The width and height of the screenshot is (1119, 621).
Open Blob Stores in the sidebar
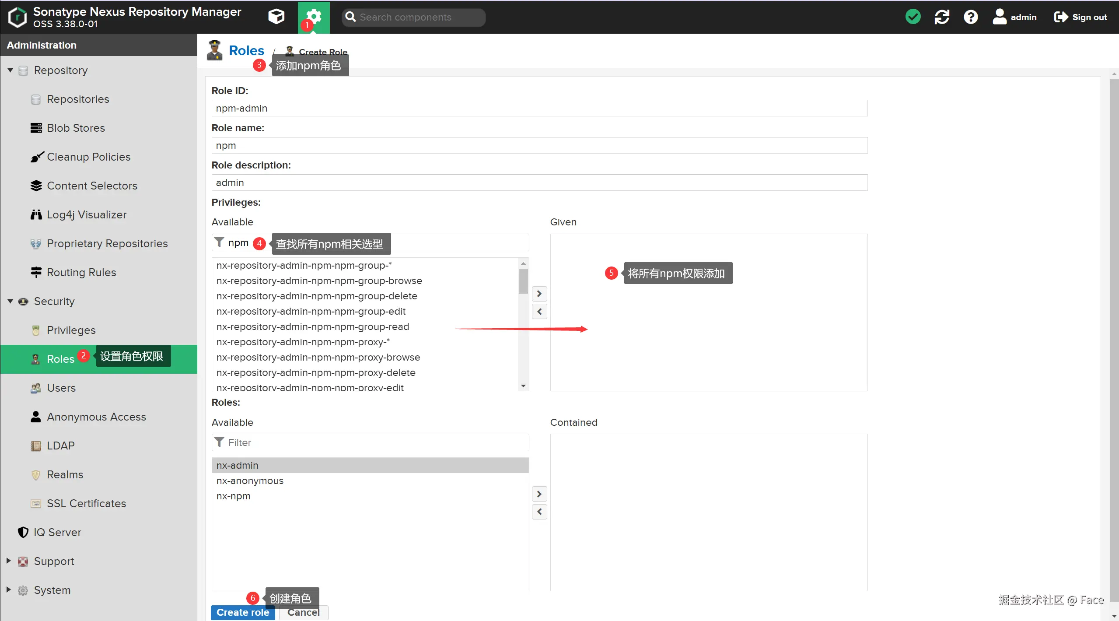coord(76,128)
